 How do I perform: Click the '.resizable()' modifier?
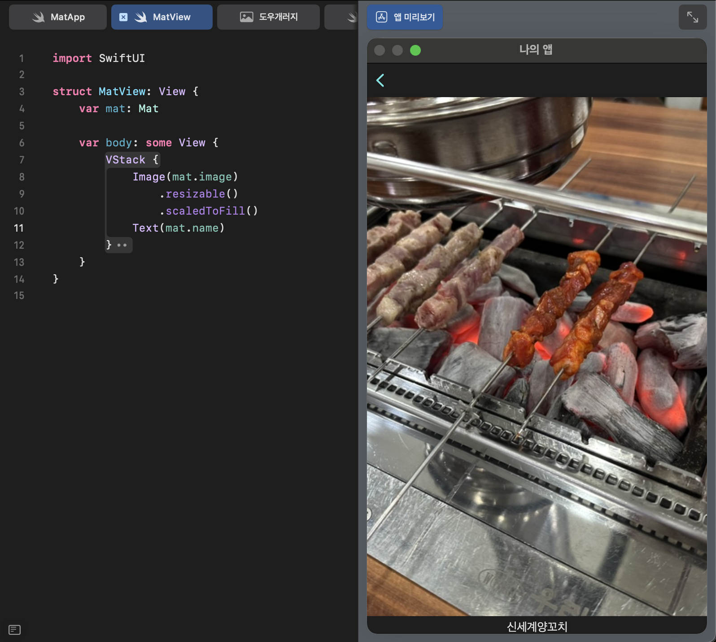coord(199,194)
